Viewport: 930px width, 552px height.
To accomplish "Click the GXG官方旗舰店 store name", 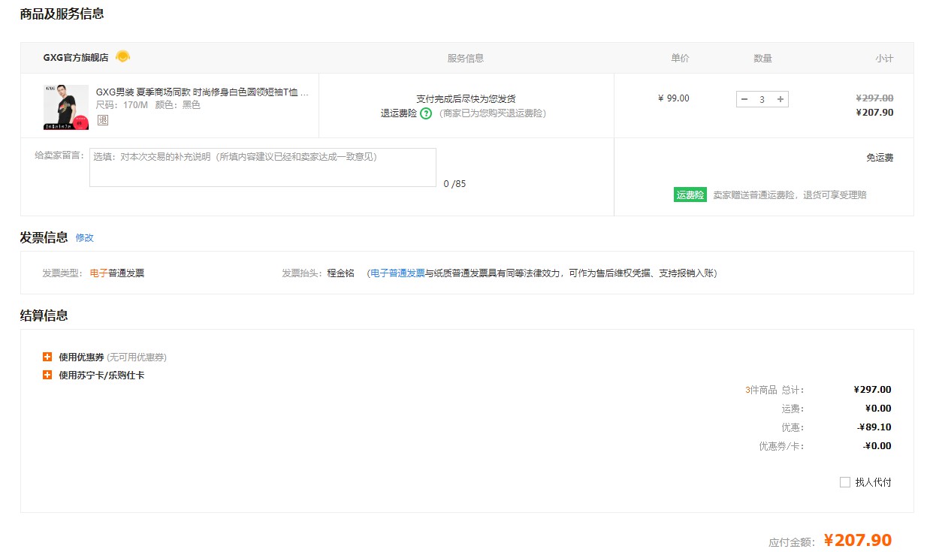I will pos(76,58).
